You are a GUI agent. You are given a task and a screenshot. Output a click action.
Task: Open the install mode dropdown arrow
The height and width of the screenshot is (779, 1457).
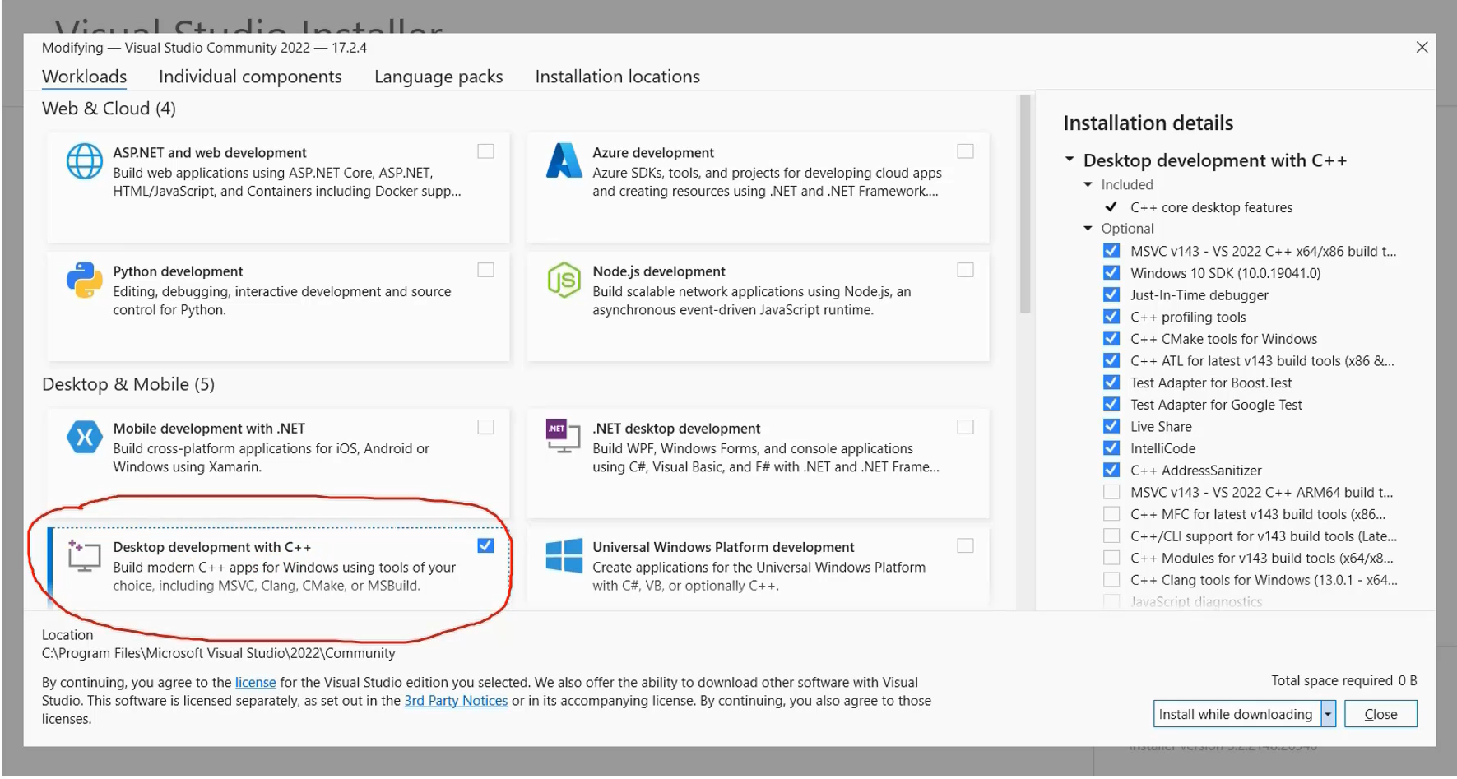(x=1328, y=714)
